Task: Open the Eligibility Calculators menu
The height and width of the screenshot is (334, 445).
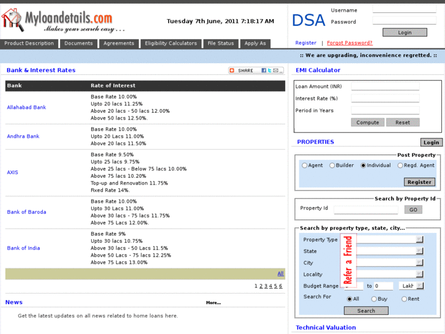Action: tap(171, 44)
